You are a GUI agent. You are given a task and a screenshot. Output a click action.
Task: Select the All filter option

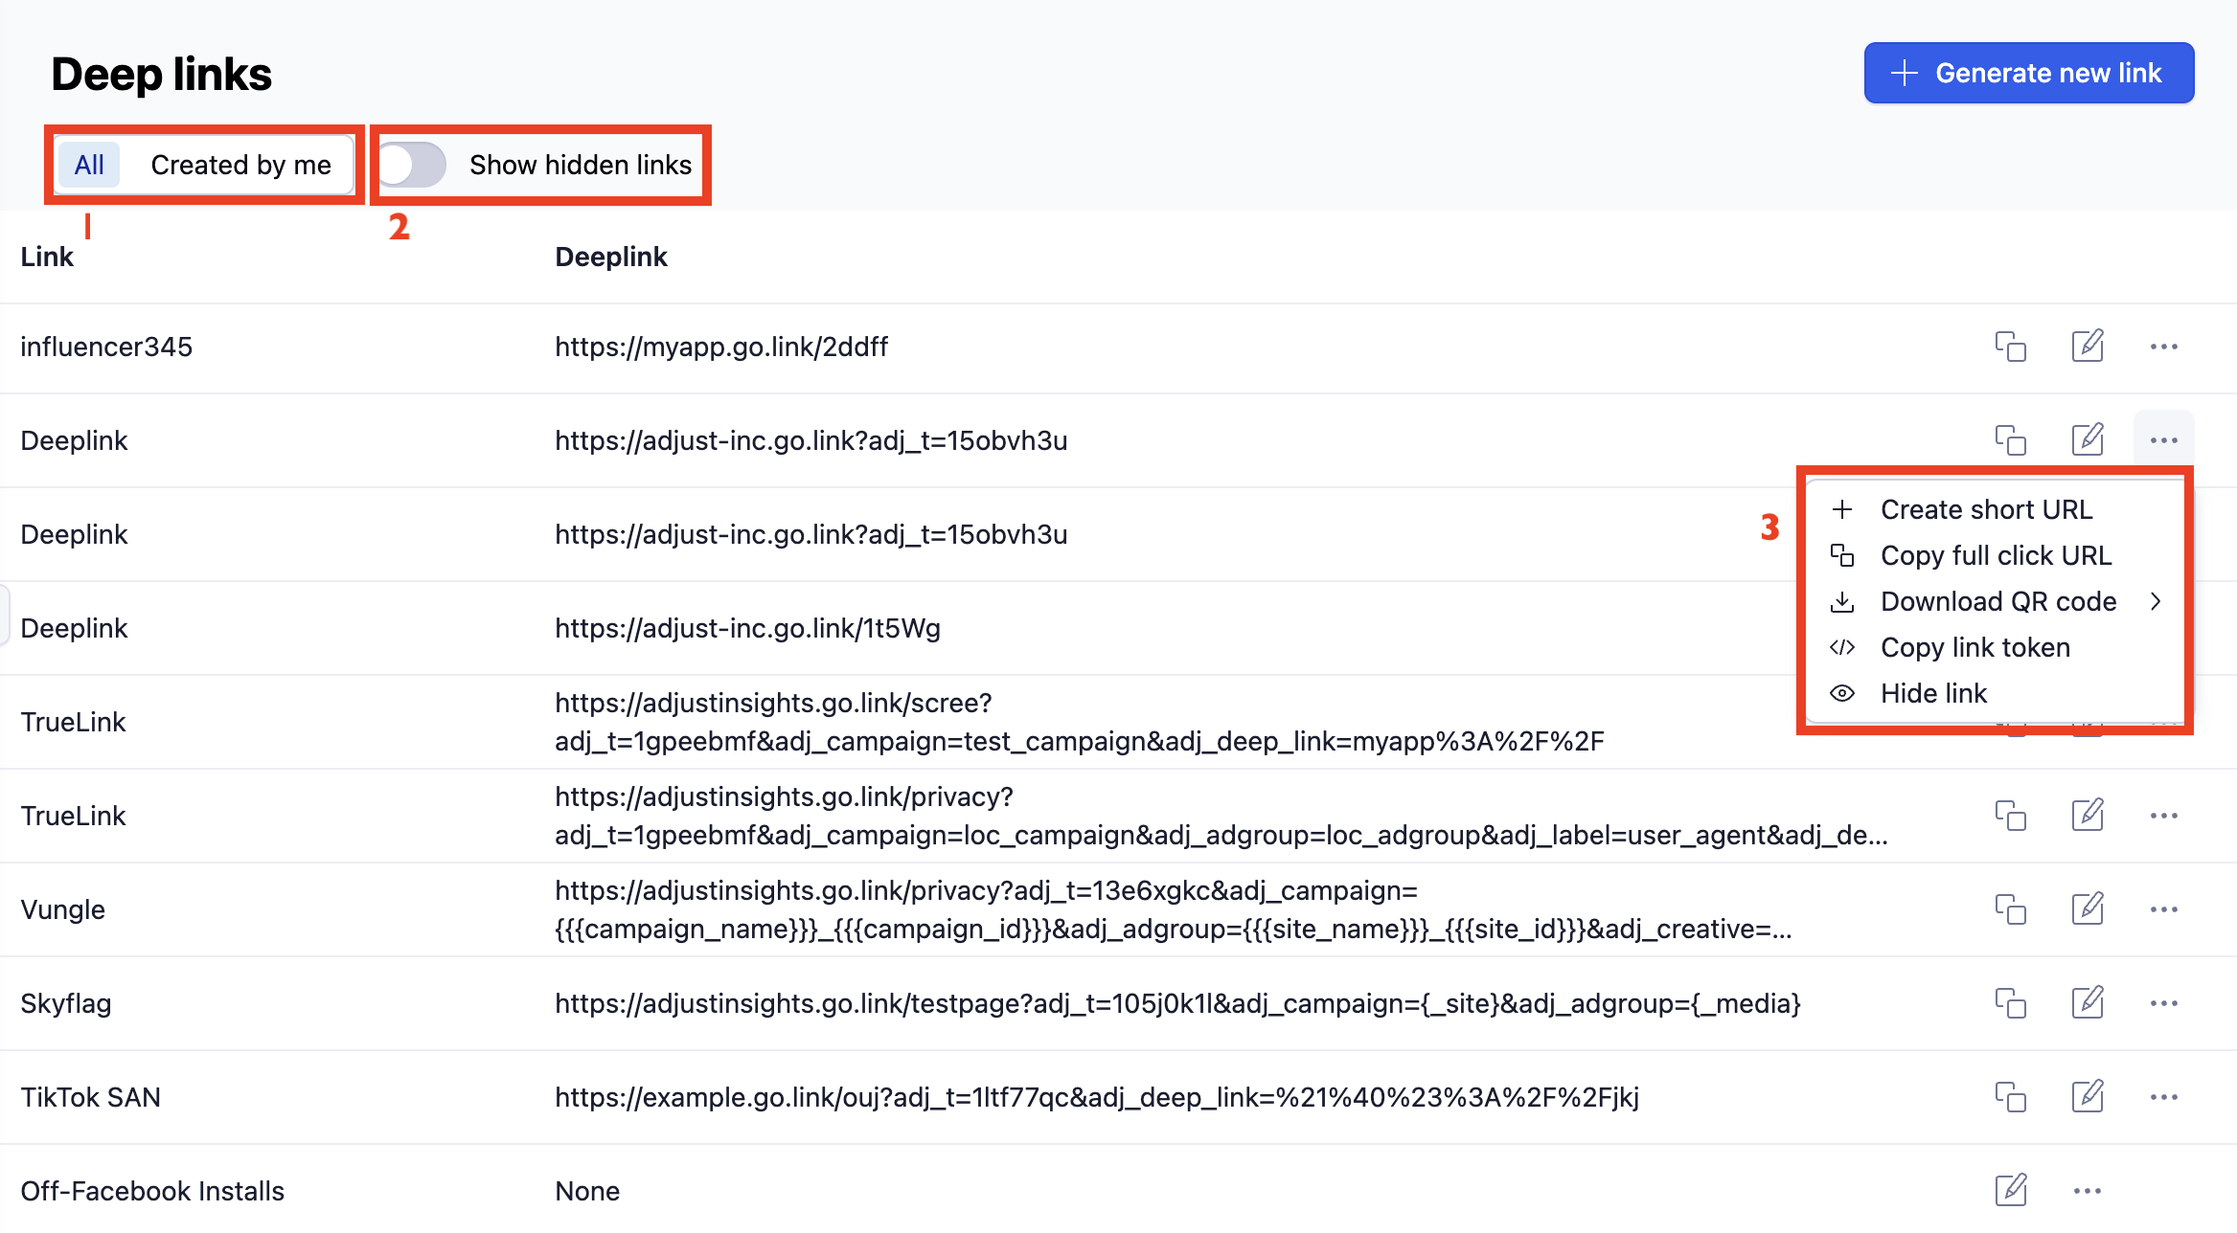tap(89, 165)
